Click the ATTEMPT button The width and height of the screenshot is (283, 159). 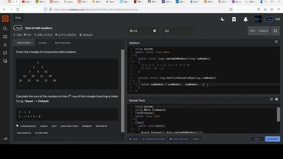272,139
